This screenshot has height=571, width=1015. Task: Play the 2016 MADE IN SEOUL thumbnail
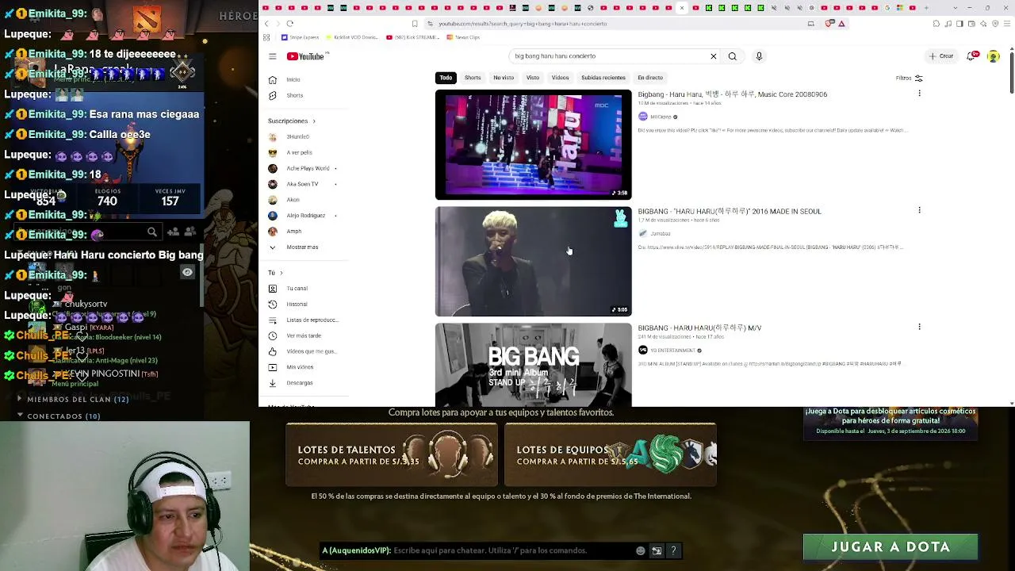[x=533, y=262]
